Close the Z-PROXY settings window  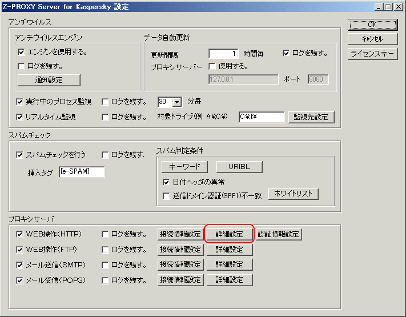point(399,7)
